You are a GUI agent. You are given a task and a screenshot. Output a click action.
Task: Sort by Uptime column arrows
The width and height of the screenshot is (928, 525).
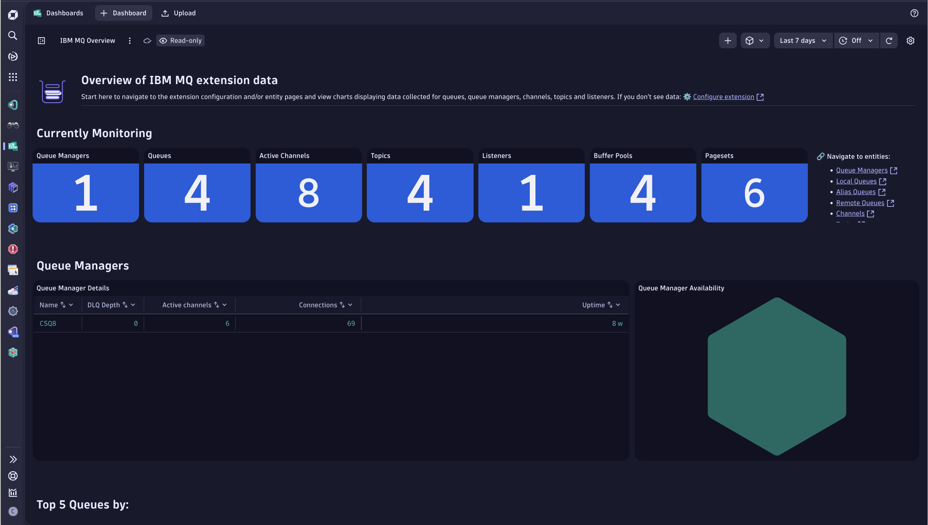click(610, 305)
